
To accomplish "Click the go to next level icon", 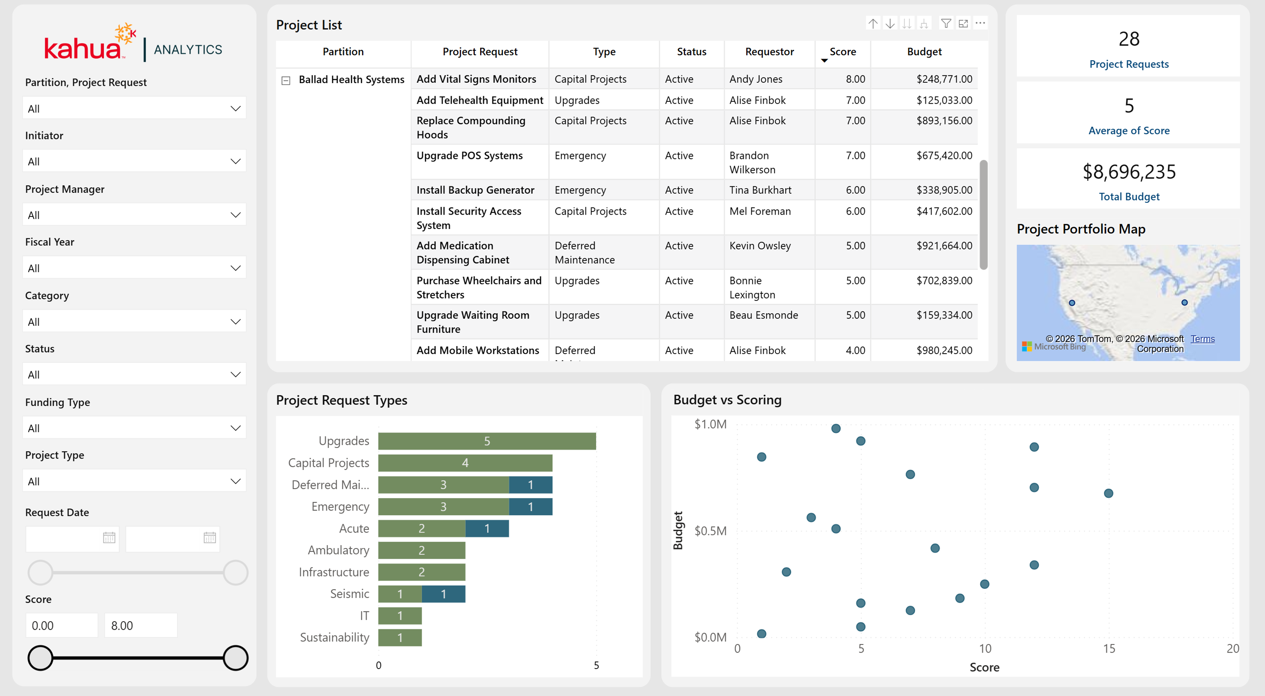I will (907, 23).
